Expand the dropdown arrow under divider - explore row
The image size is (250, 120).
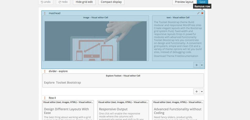pyautogui.click(x=202, y=91)
